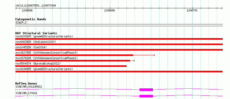Open the RefSeq Genes track heading
230x99 pixels.
[x=26, y=84]
